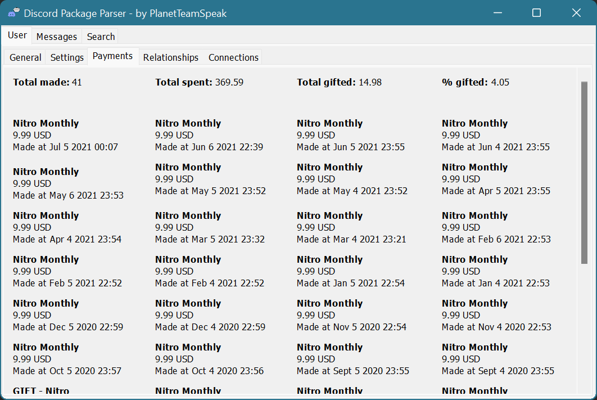Select 'Made at Jul 5 2021 00:07'

coord(65,147)
